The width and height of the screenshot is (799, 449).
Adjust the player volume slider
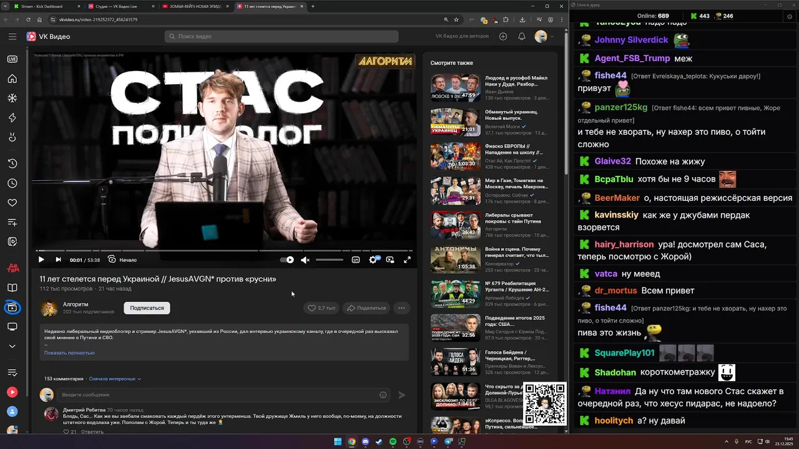[330, 259]
